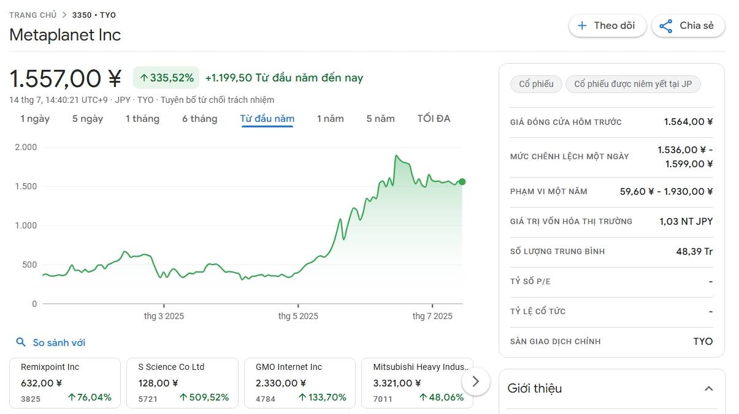Viewport: 739px width, 414px height.
Task: Click the GIÁ ĐÓNG CỬA HÔM TRƯỚC label
Action: click(566, 122)
